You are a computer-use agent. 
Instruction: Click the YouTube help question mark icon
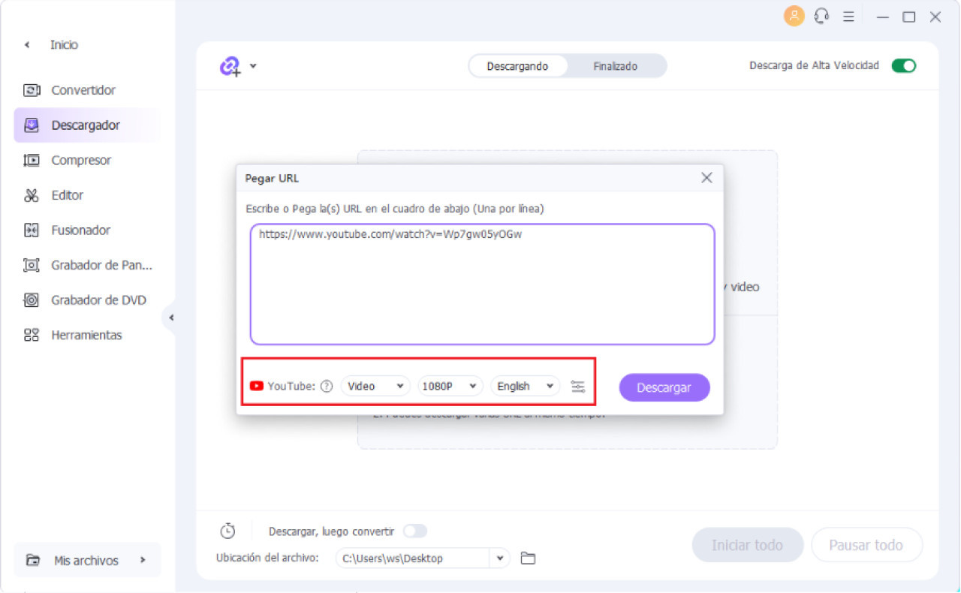[326, 387]
